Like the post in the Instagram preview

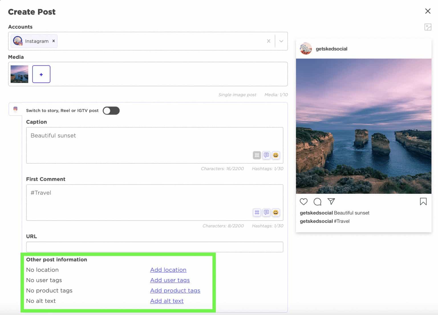pyautogui.click(x=304, y=201)
